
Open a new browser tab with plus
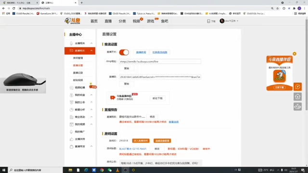point(81,3)
